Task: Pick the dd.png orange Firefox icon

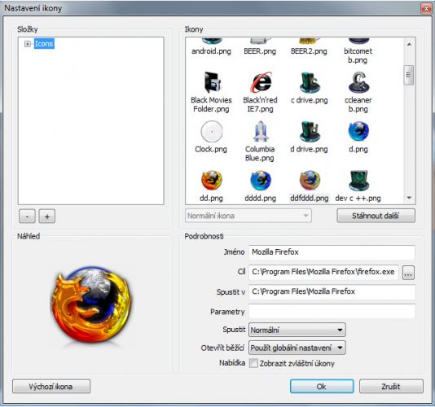Action: pos(212,181)
